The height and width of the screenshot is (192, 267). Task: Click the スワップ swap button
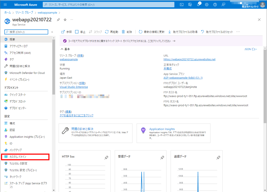click(95, 32)
